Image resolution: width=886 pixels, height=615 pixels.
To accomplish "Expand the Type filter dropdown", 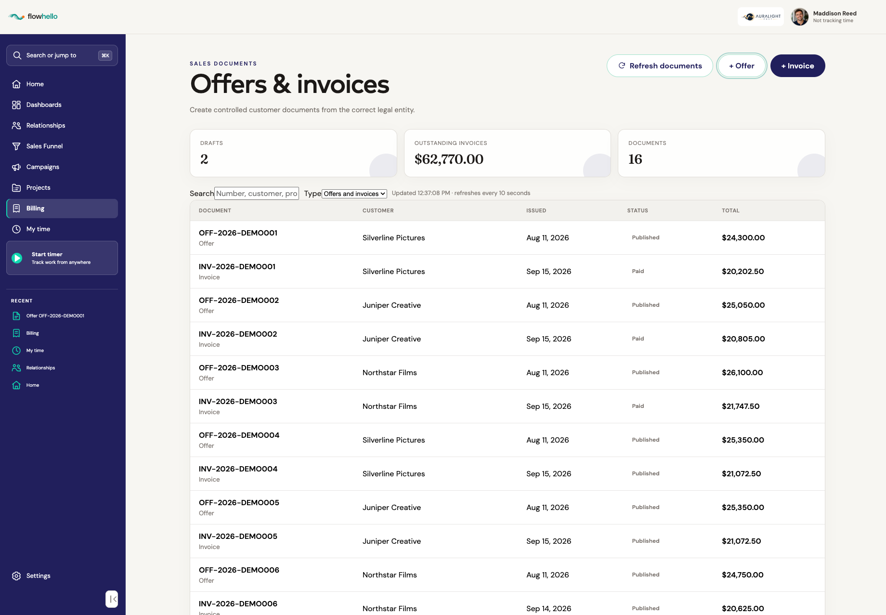I will click(354, 194).
